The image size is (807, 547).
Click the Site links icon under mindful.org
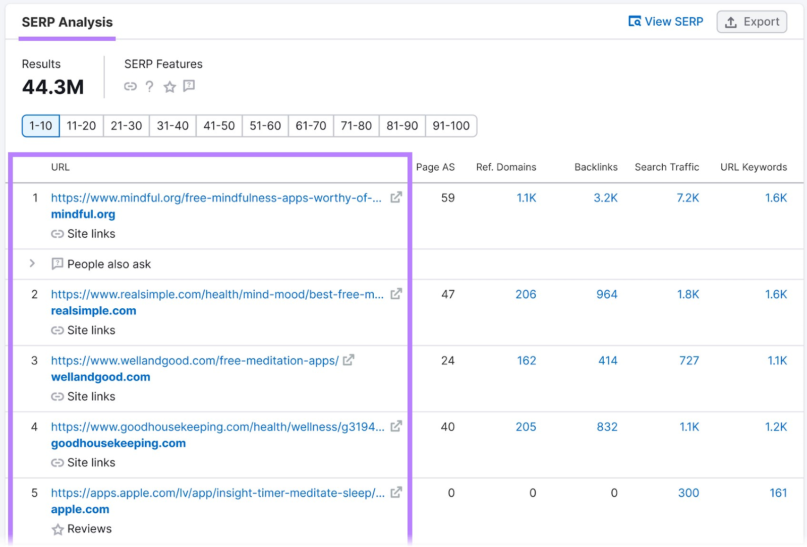coord(57,234)
